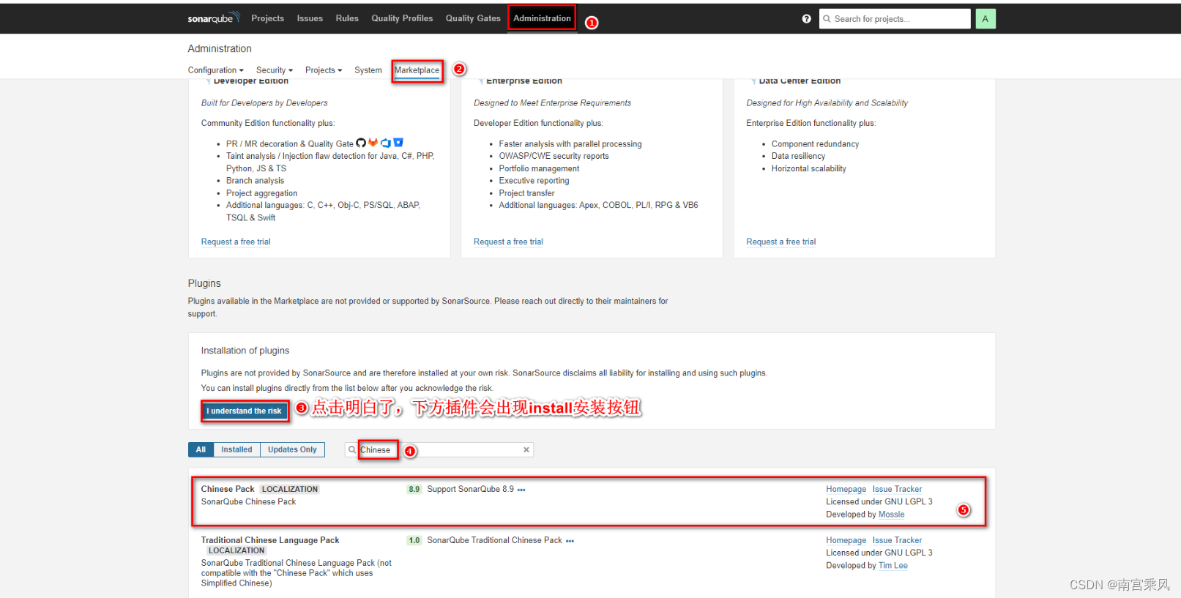
Task: Click I understand the risk button
Action: (x=244, y=411)
